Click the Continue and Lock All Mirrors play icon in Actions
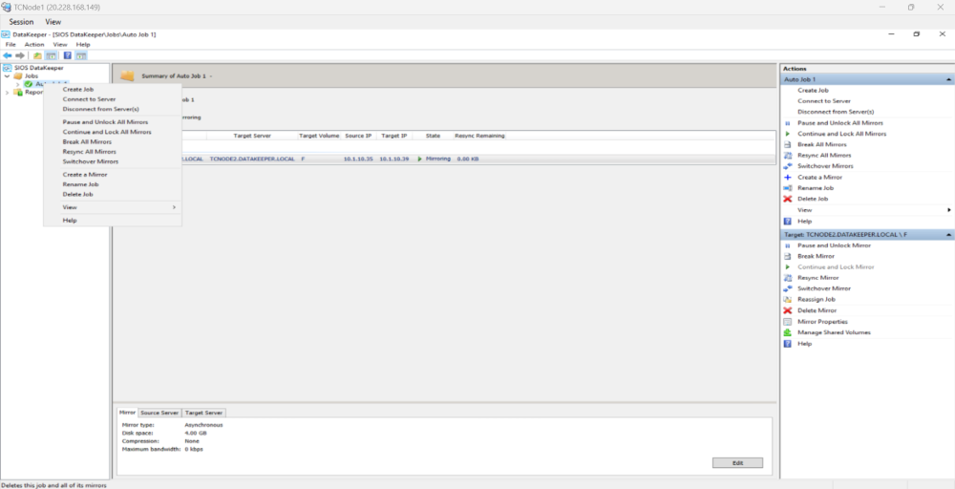This screenshot has width=955, height=489. click(787, 134)
